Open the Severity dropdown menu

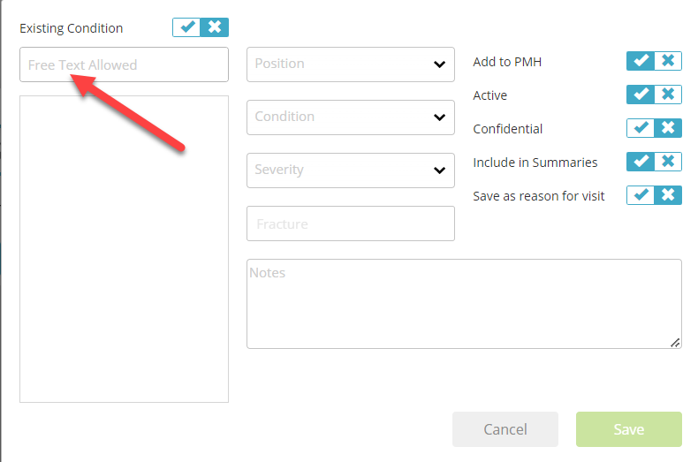(351, 170)
